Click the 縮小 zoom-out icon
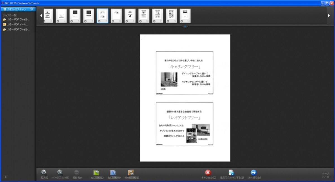The height and width of the screenshot is (182, 335). [x=76, y=172]
